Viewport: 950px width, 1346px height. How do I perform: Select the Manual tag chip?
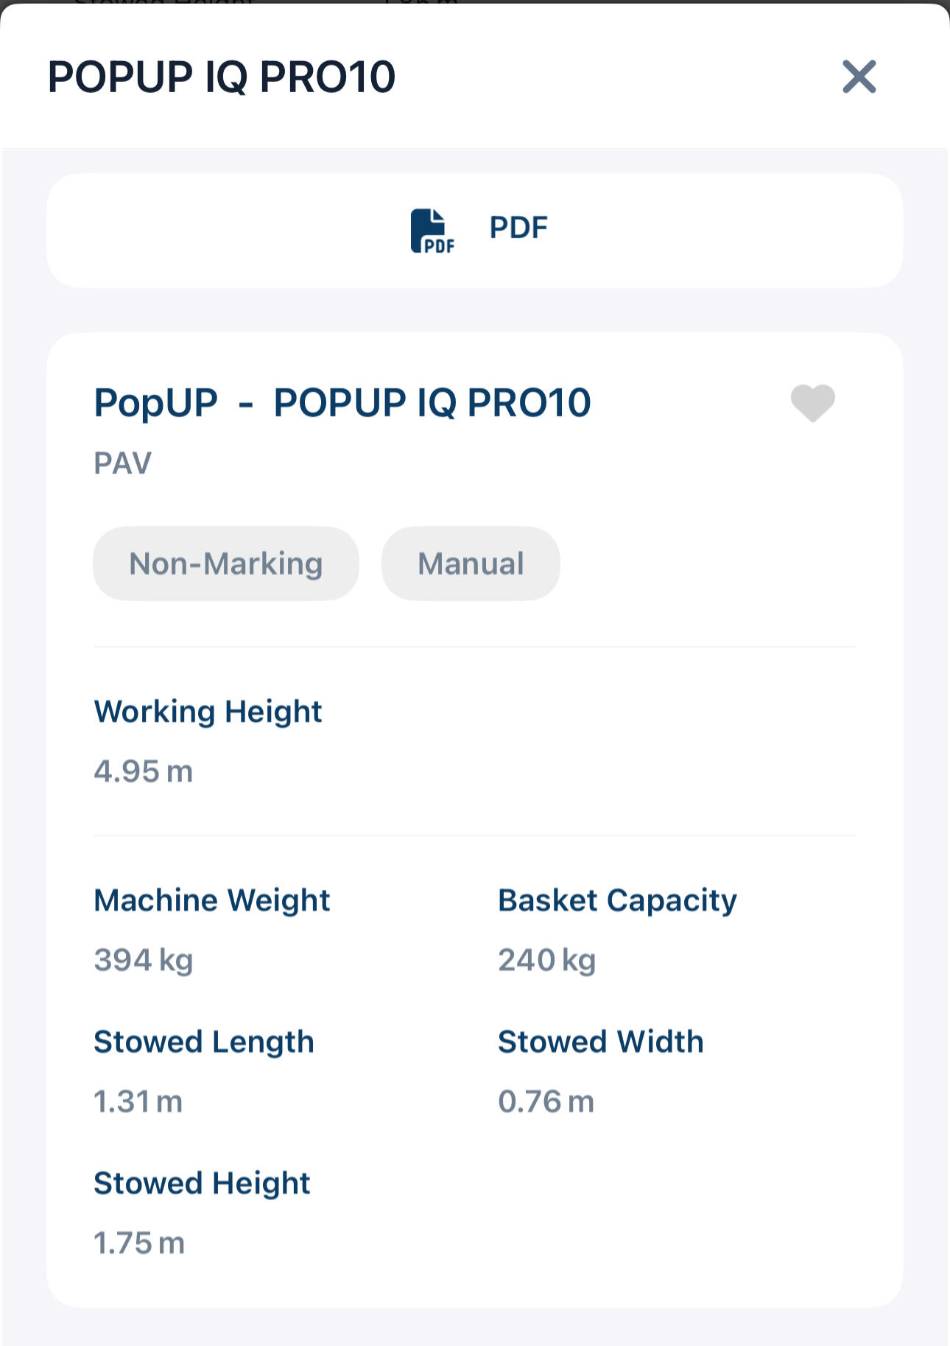tap(471, 564)
